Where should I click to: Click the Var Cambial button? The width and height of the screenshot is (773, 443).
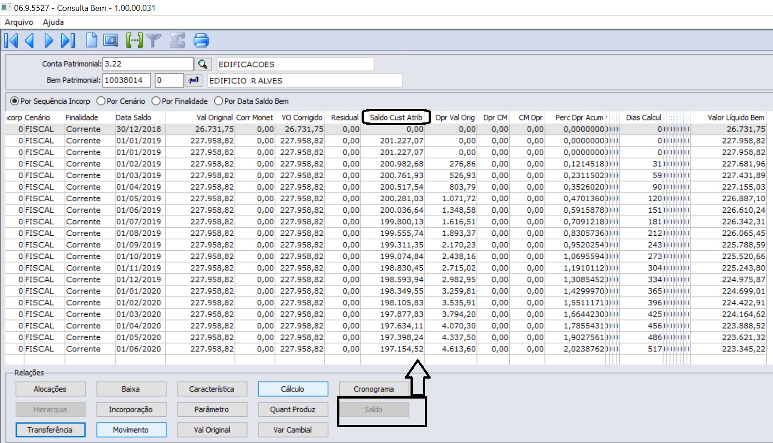(x=293, y=430)
